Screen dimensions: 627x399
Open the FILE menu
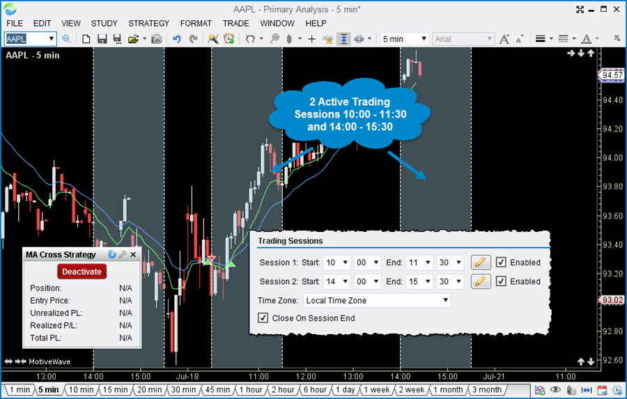15,23
